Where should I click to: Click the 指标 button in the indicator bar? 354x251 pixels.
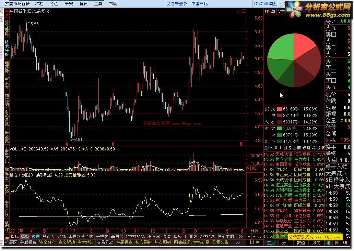click(x=15, y=237)
